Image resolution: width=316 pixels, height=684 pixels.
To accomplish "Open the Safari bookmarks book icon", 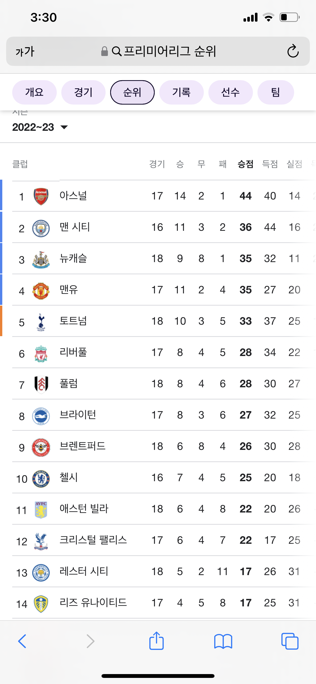I will pos(223,641).
